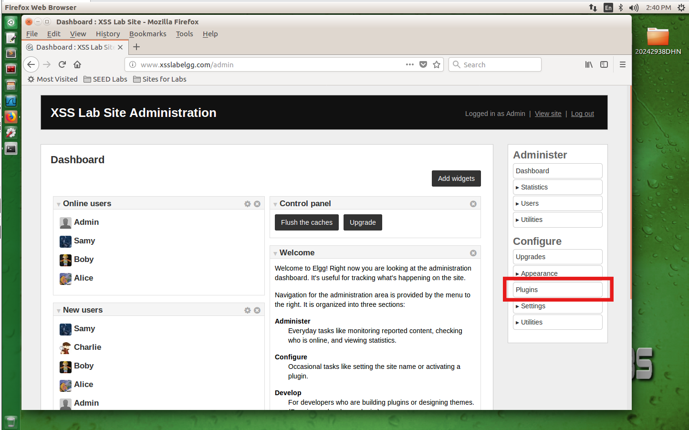Image resolution: width=689 pixels, height=430 pixels.
Task: Open the SEED Labs bookmarks folder
Action: pos(105,79)
